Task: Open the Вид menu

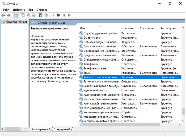Action: [31, 10]
